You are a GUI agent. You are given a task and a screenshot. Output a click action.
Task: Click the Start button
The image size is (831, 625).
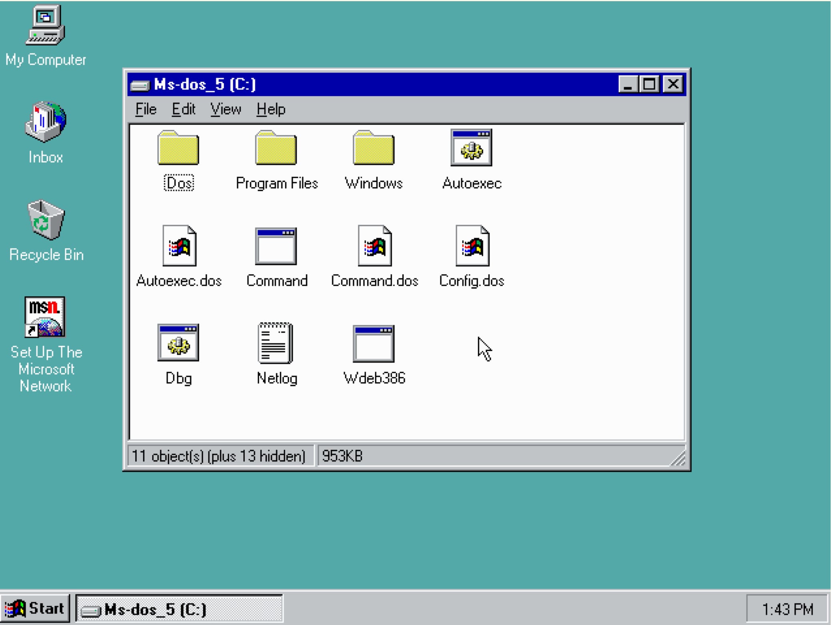35,609
